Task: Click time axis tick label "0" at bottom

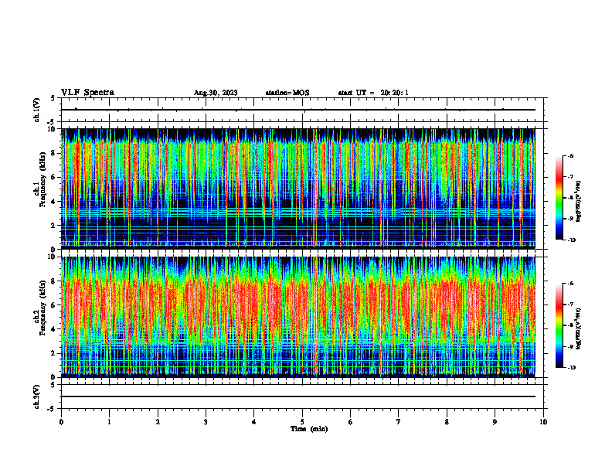Action: [61, 422]
